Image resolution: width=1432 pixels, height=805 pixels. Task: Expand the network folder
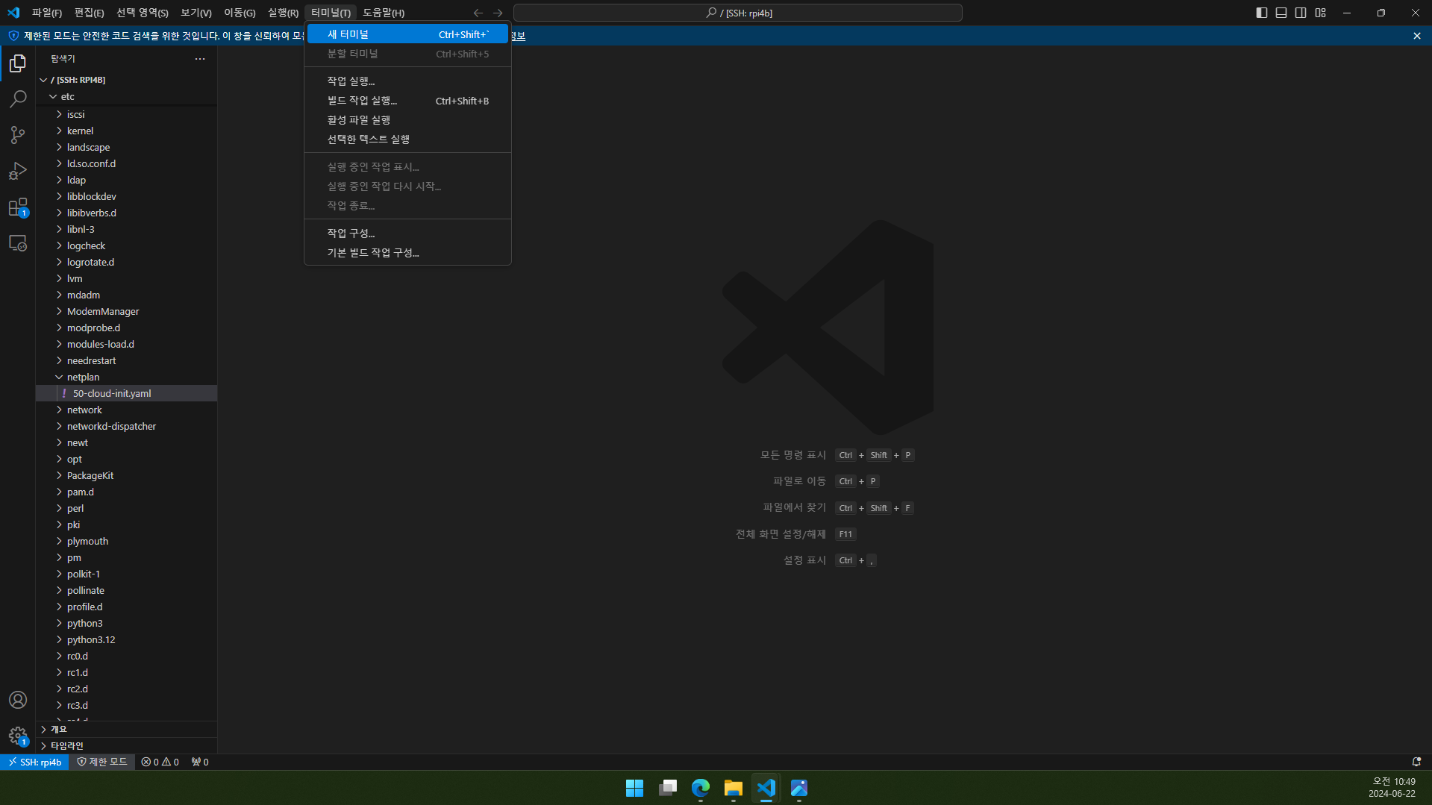click(x=127, y=410)
